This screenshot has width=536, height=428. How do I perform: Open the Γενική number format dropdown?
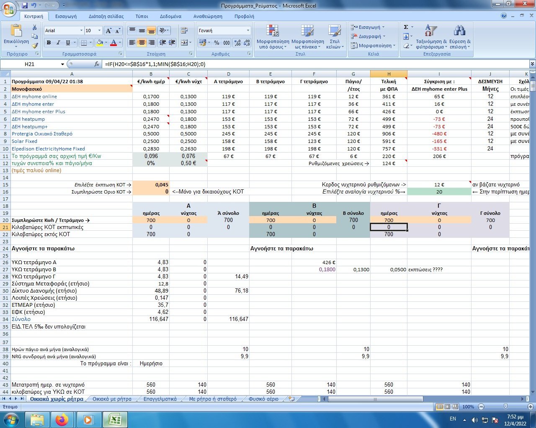coord(248,31)
